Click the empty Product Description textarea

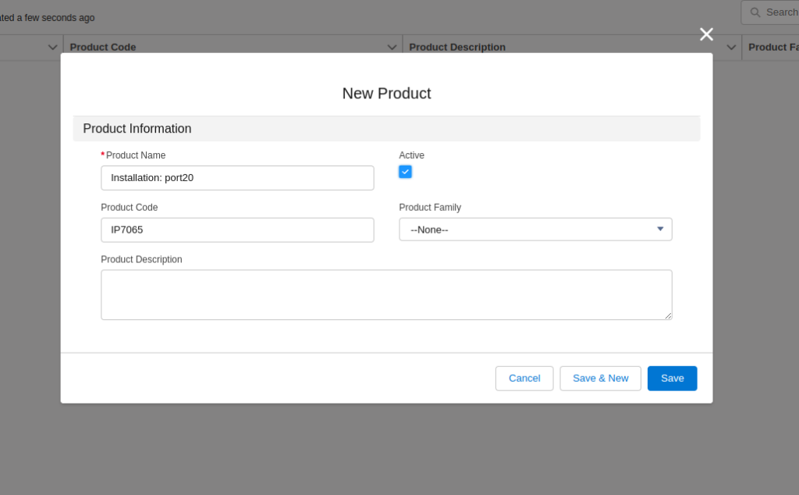click(x=386, y=294)
